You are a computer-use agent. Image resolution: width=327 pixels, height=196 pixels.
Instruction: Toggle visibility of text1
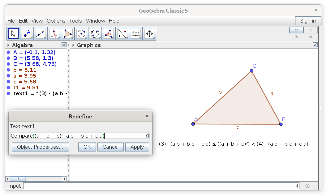(x=8, y=93)
